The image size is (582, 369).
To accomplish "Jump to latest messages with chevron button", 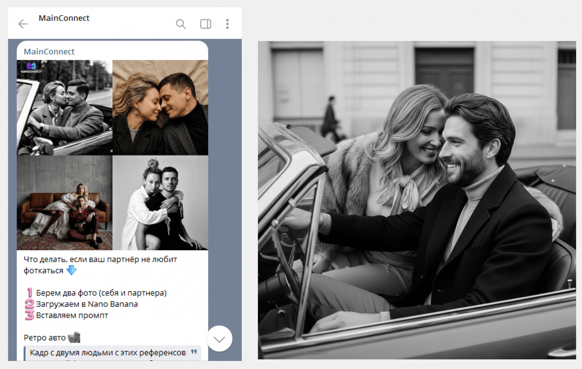I will pyautogui.click(x=219, y=339).
